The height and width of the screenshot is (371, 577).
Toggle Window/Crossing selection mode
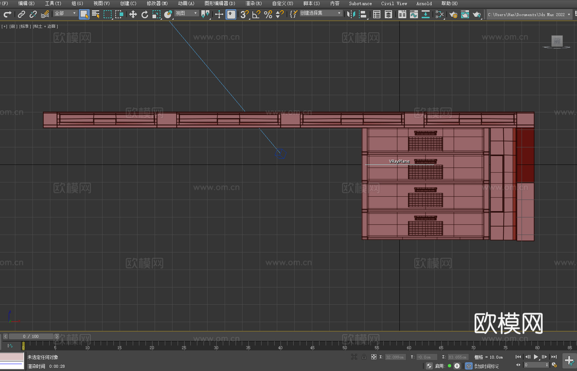pyautogui.click(x=119, y=14)
